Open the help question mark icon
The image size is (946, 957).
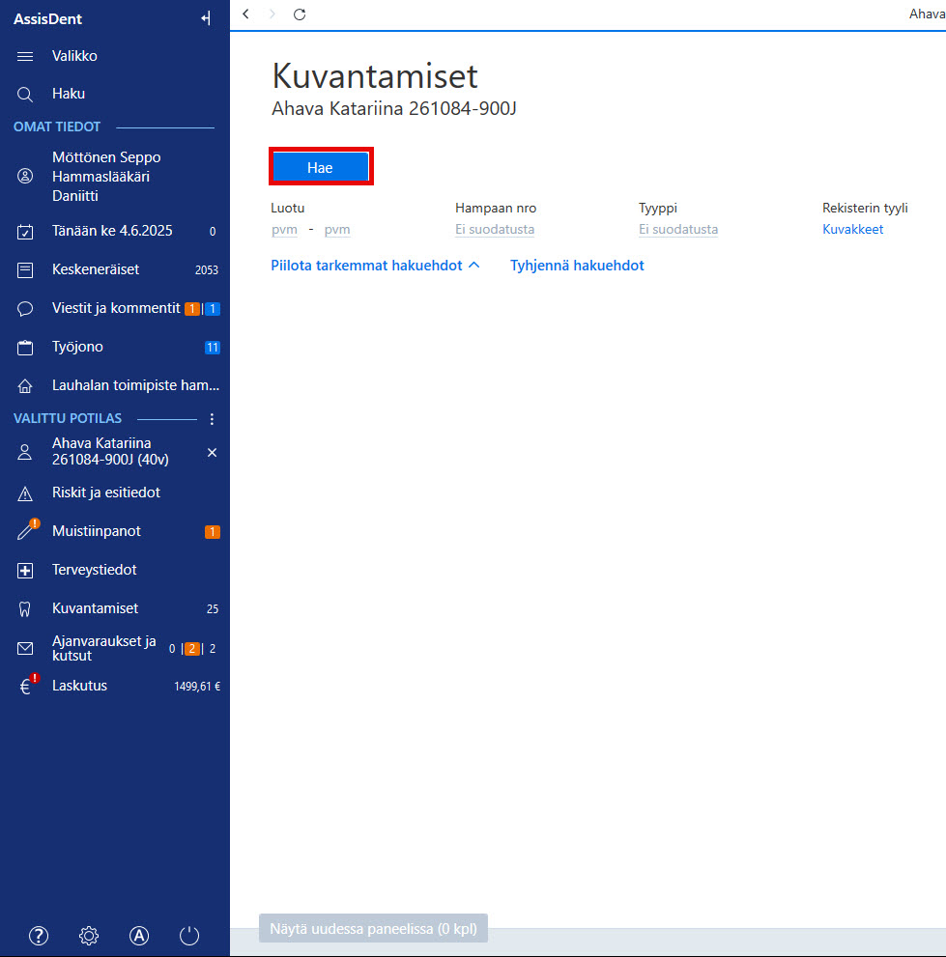(39, 935)
